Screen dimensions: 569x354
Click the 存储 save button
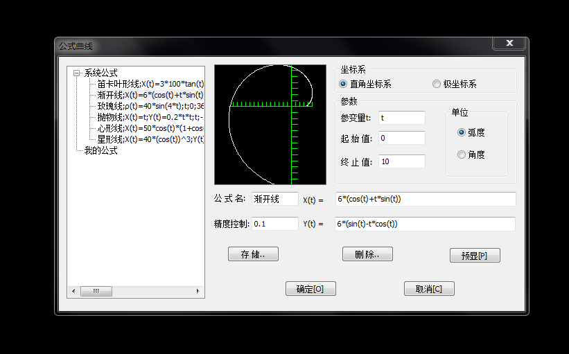pos(253,254)
